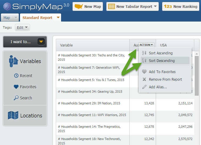Click the X icon beside Remove From Report
201x145 pixels.
[144, 79]
